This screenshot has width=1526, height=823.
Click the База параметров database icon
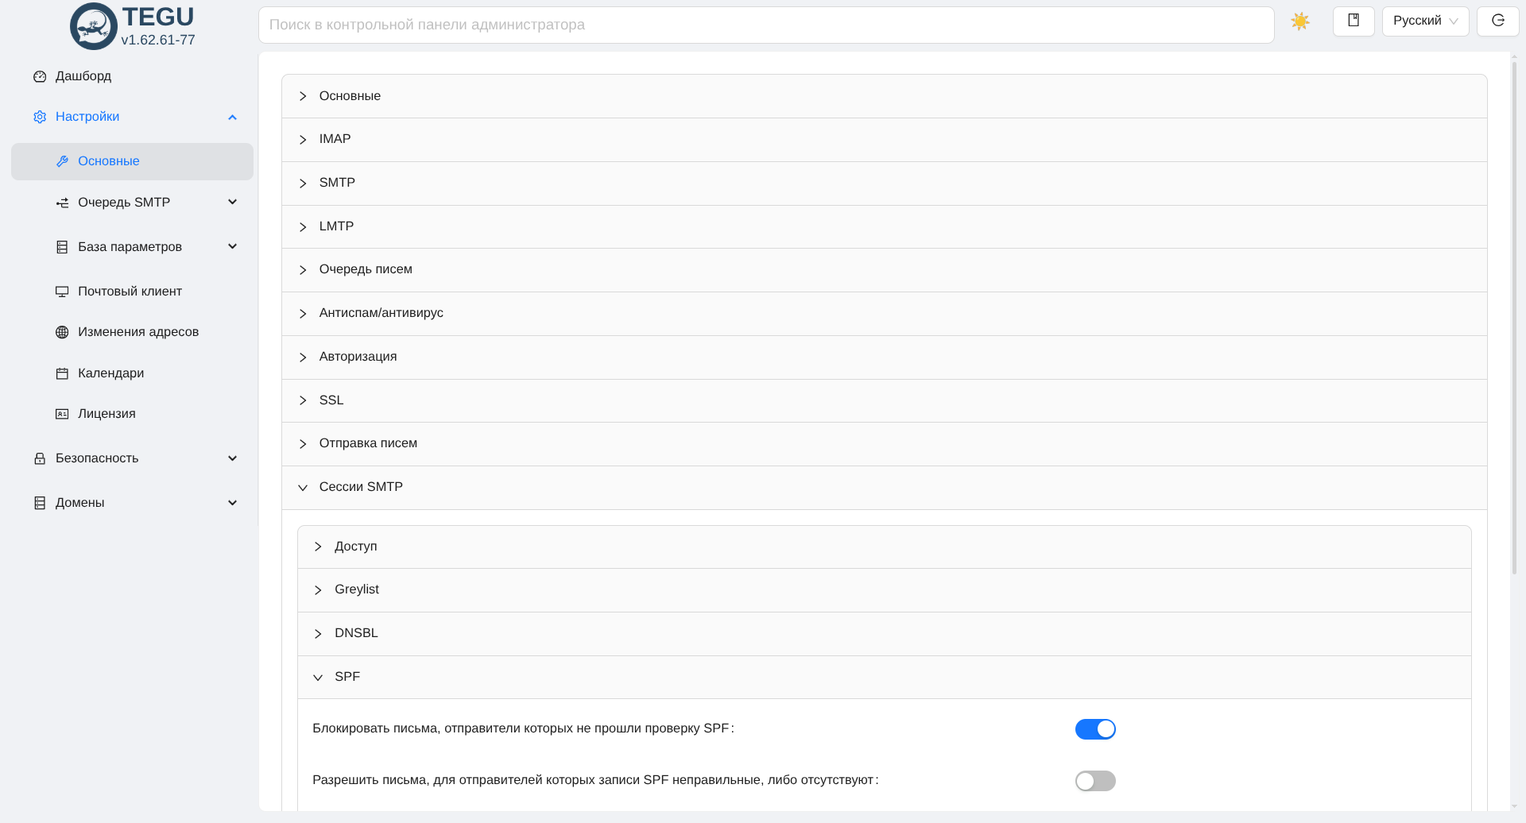tap(62, 247)
